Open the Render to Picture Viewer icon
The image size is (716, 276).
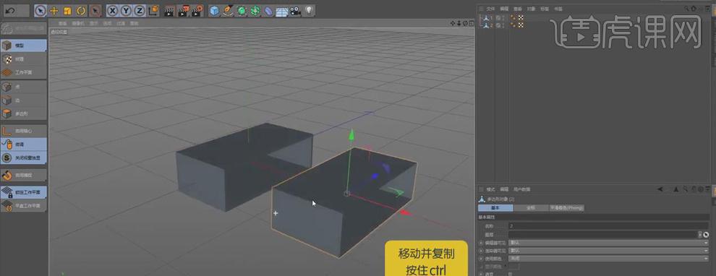coord(183,10)
